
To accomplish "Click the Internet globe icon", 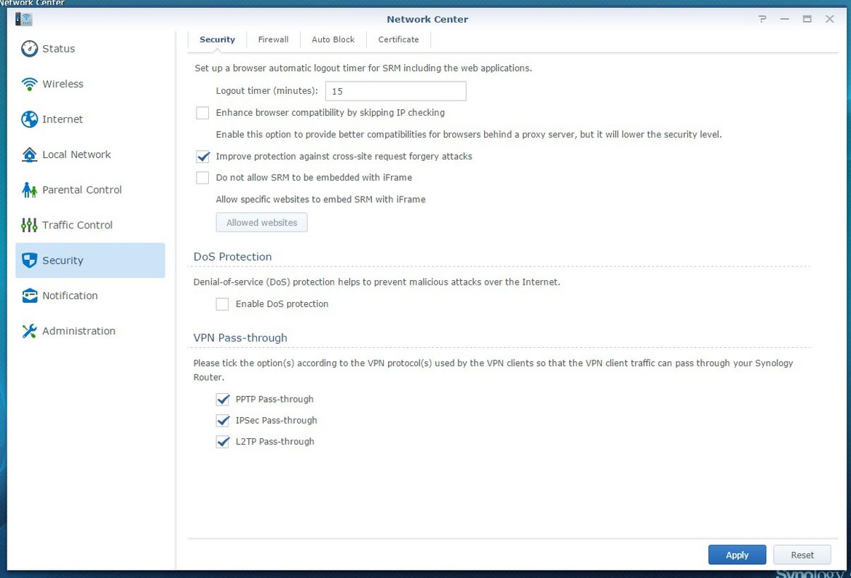I will pos(29,119).
